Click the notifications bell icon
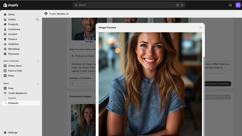 [x=230, y=5]
